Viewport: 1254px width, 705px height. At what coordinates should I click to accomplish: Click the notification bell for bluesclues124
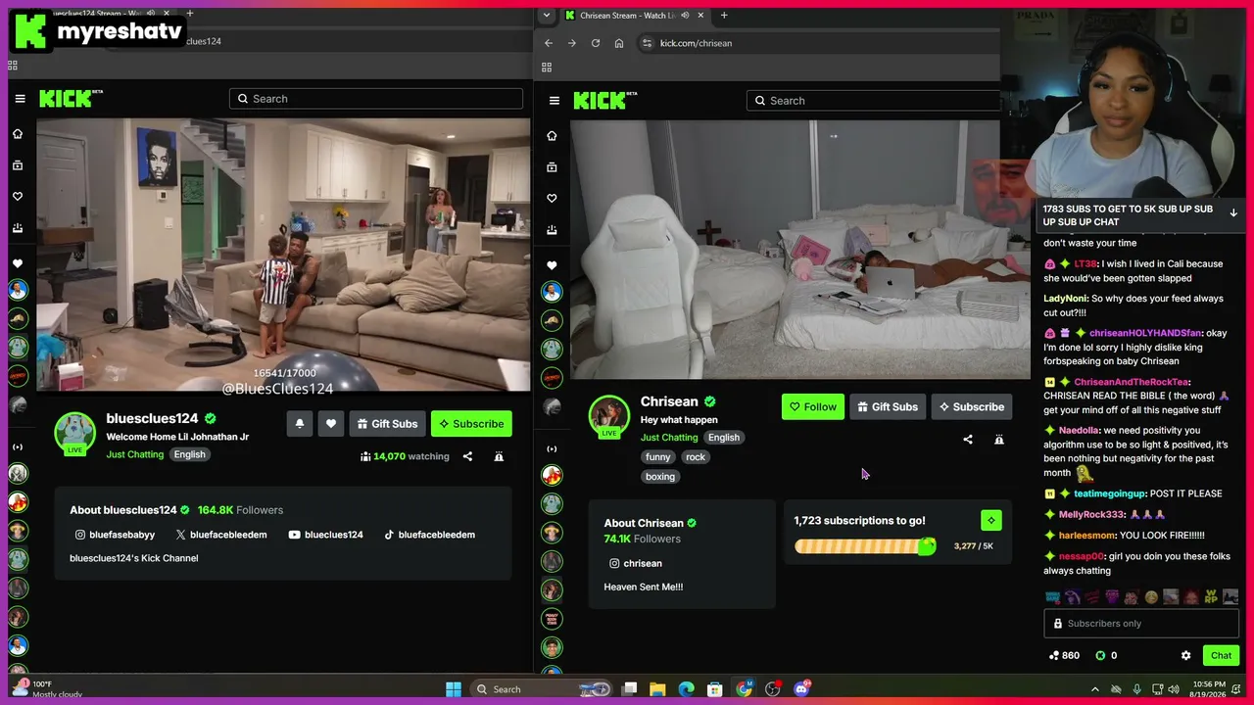(x=300, y=424)
